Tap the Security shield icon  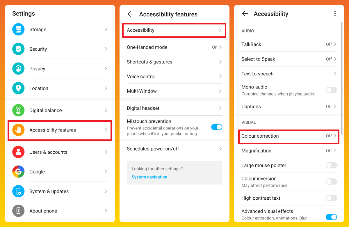pos(18,49)
